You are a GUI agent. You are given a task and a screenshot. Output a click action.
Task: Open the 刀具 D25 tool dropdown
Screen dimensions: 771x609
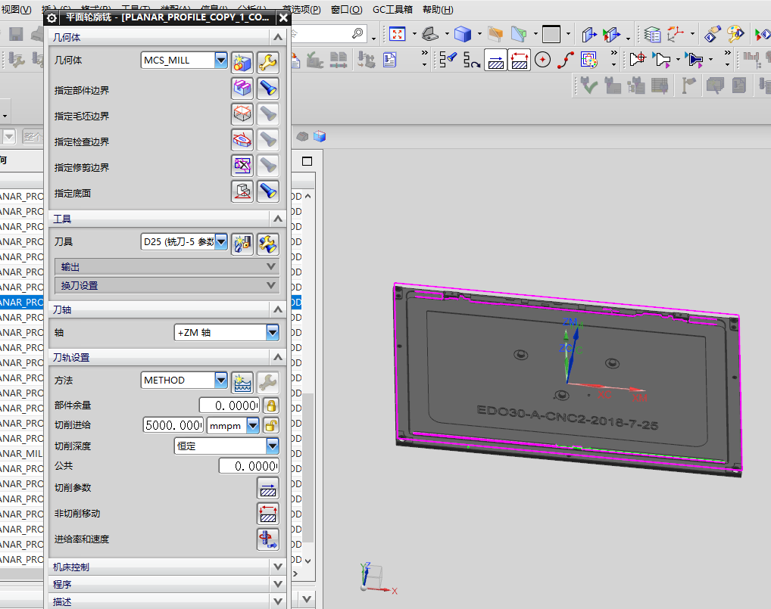pos(221,242)
